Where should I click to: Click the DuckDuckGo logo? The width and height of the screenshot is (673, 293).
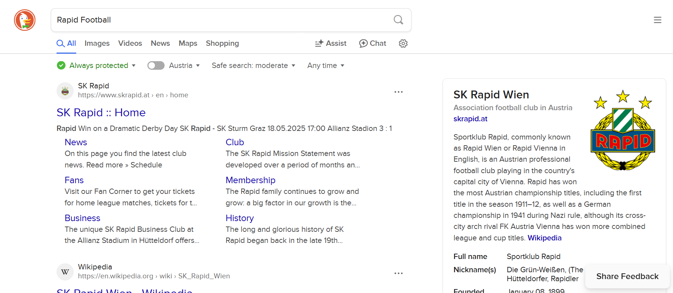coord(25,20)
